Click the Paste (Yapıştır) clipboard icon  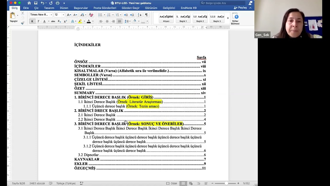(x=13, y=16)
